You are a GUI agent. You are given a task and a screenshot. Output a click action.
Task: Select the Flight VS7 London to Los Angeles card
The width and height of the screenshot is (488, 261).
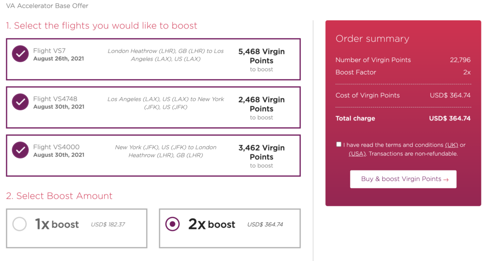[x=153, y=59]
